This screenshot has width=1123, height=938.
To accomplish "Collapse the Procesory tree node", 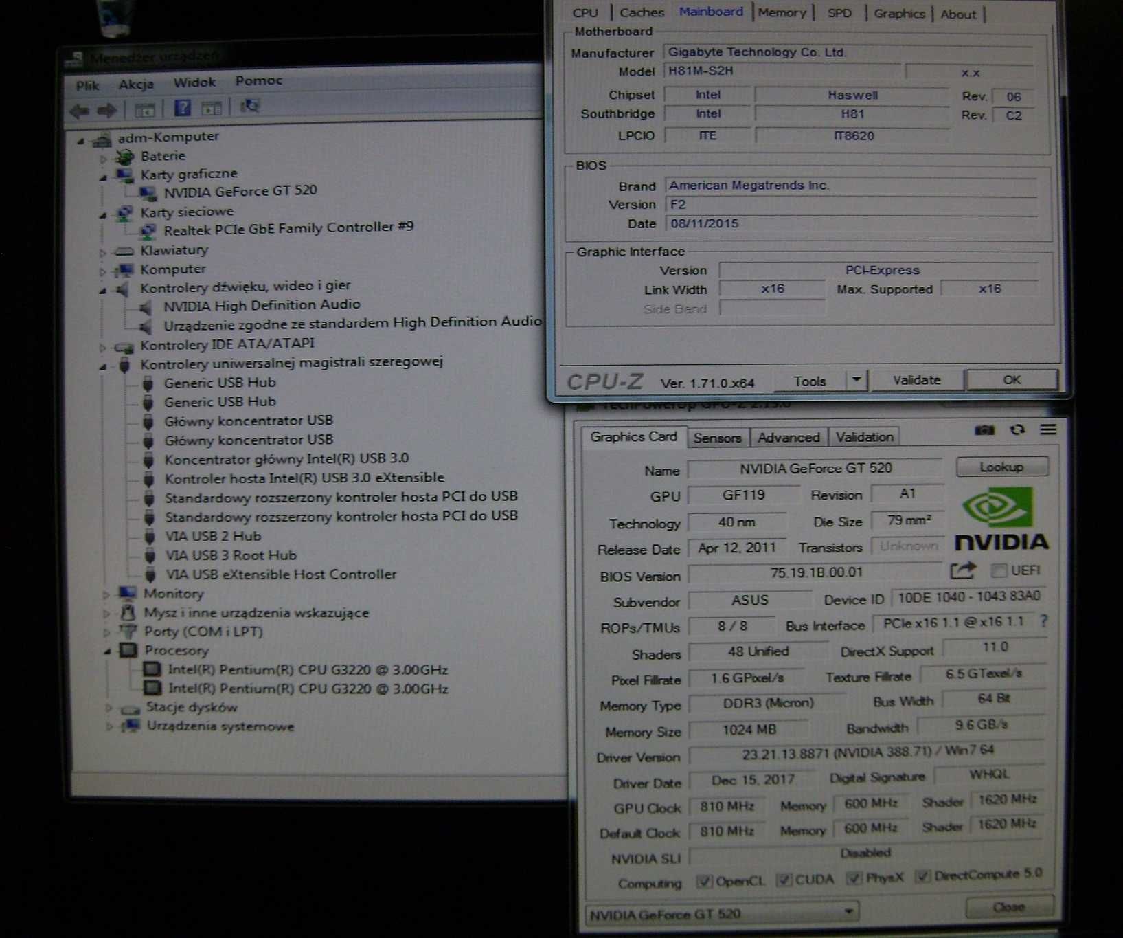I will point(107,651).
